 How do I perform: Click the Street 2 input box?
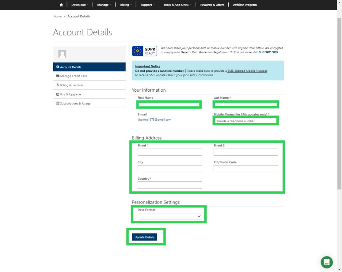coord(246,152)
